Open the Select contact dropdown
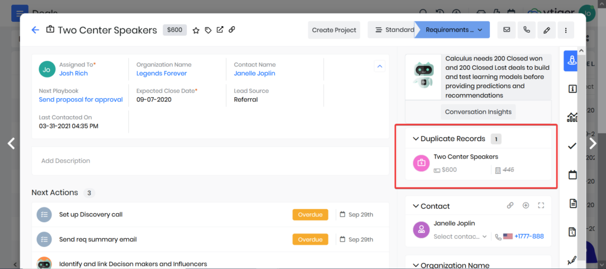The width and height of the screenshot is (606, 269). pyautogui.click(x=460, y=236)
